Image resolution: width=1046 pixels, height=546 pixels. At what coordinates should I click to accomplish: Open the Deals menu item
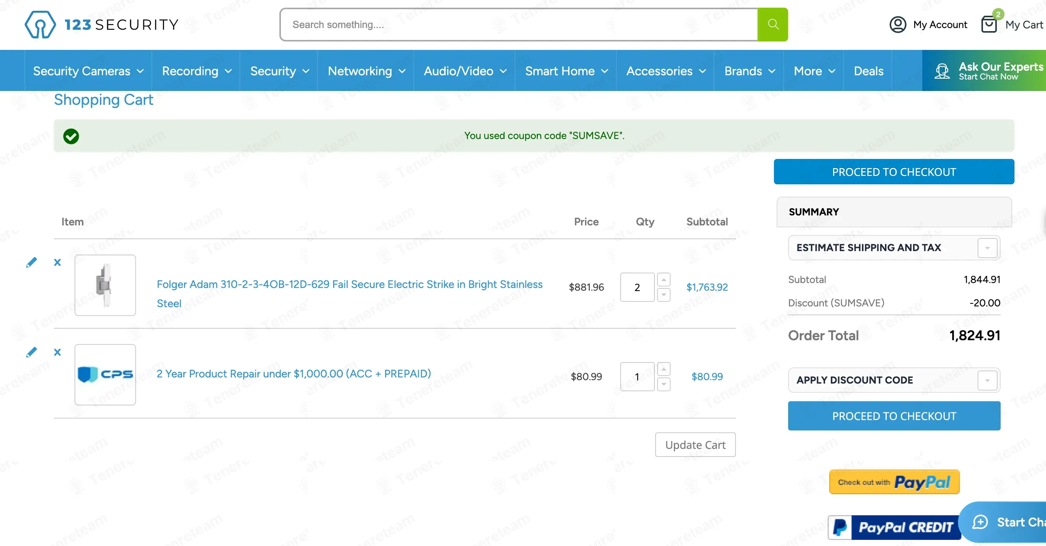pyautogui.click(x=868, y=71)
